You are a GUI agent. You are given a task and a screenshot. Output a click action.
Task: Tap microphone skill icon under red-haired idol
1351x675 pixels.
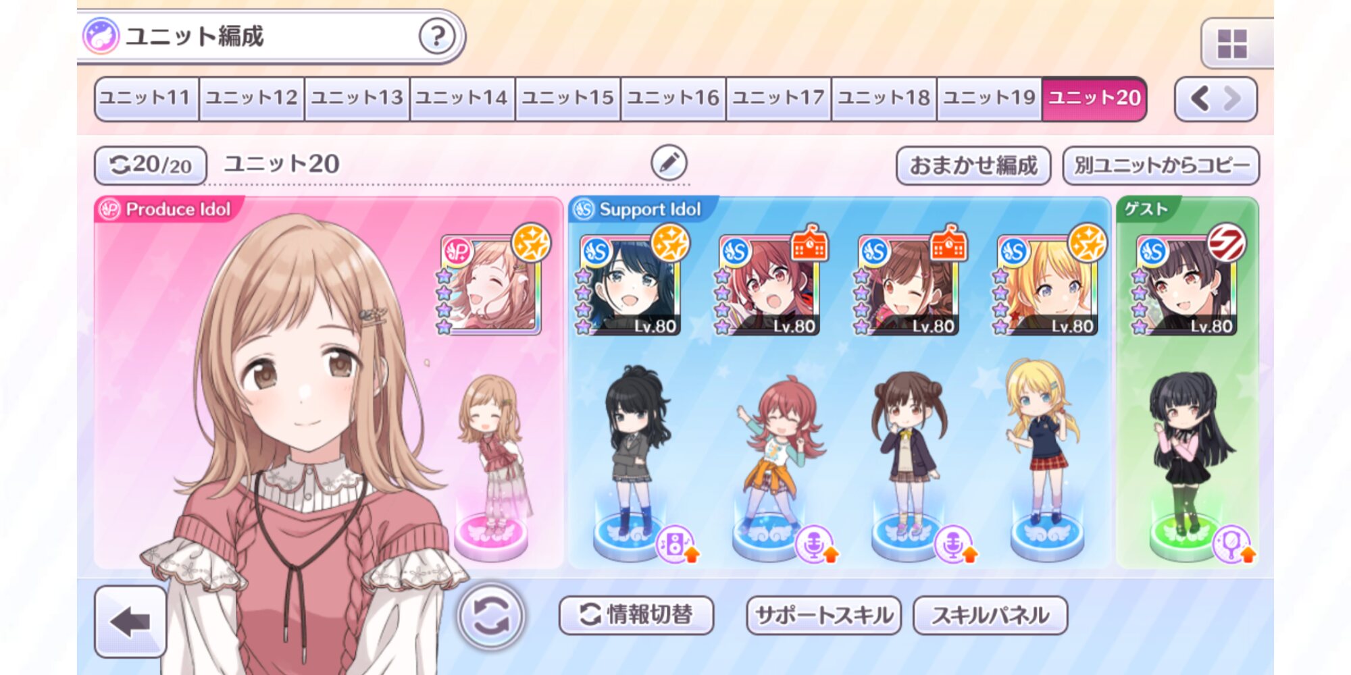815,544
